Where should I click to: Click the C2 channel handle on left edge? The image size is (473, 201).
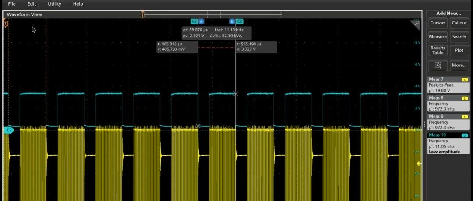(9, 130)
